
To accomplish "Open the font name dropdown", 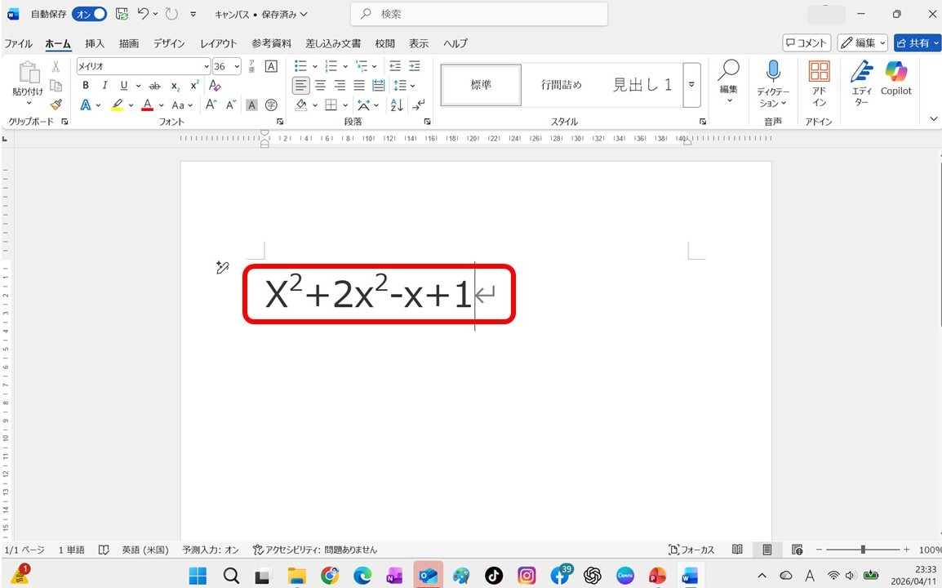I will coord(206,66).
